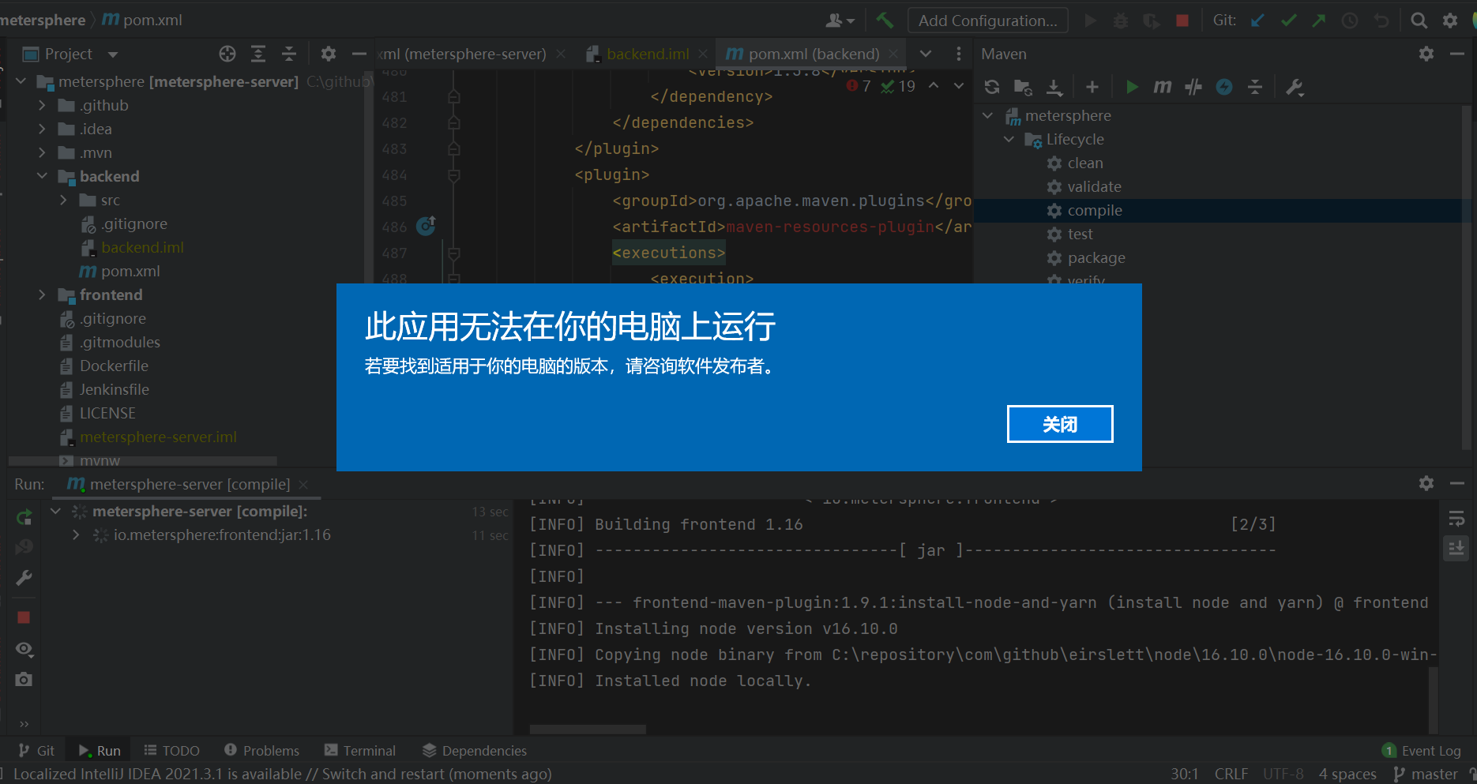The height and width of the screenshot is (784, 1477).
Task: Click Select Opened File target icon
Action: pyautogui.click(x=227, y=54)
